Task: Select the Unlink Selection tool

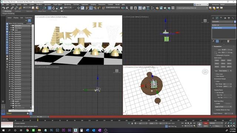Action: [x=16, y=8]
